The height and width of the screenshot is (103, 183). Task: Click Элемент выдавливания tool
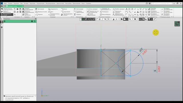point(28,9)
